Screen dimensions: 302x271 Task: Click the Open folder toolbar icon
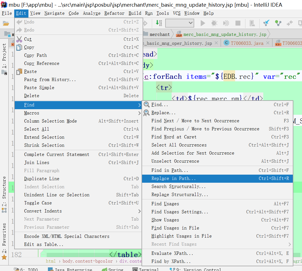click(6, 23)
